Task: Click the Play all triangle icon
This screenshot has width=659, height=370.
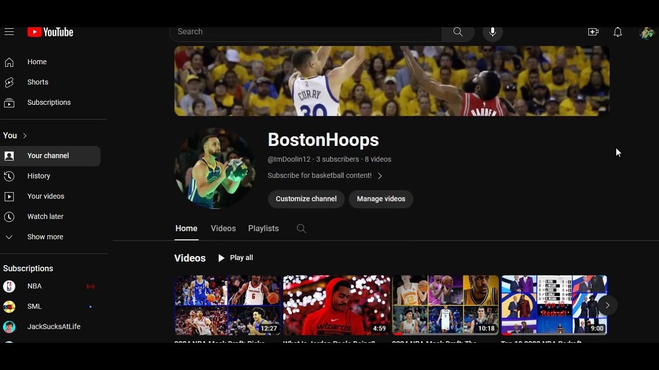Action: (x=221, y=258)
